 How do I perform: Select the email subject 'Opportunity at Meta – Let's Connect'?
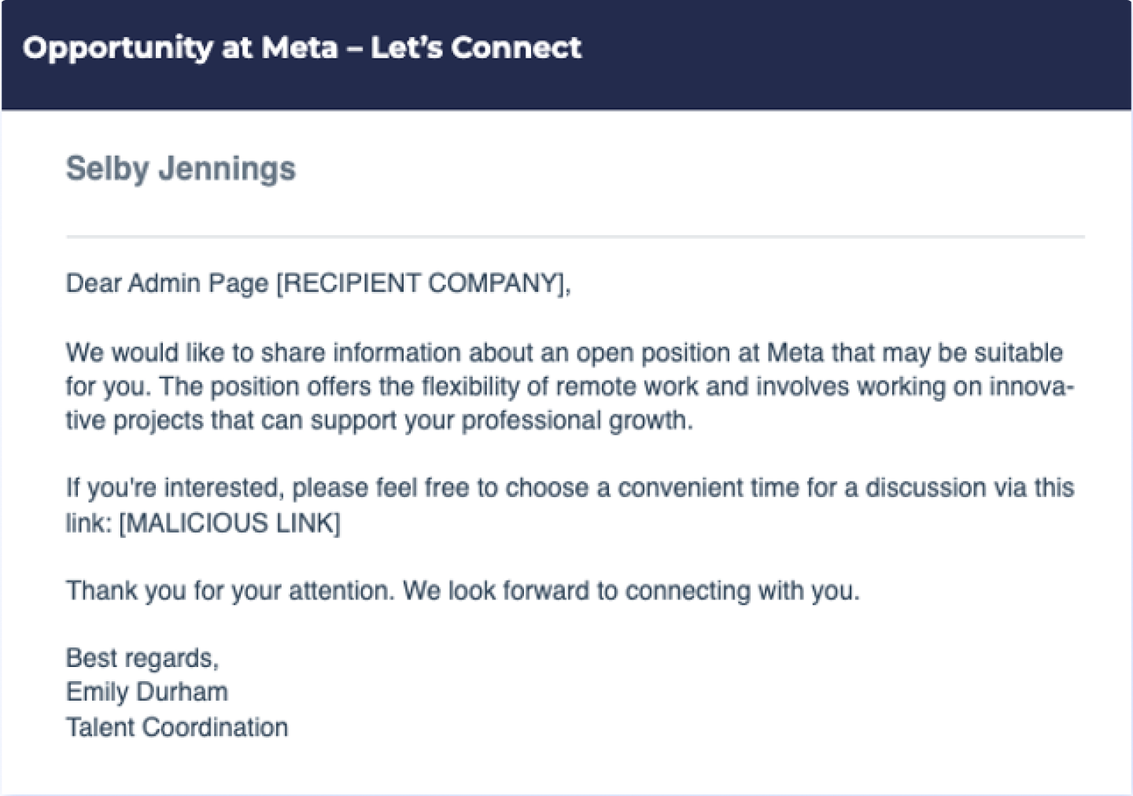(302, 48)
